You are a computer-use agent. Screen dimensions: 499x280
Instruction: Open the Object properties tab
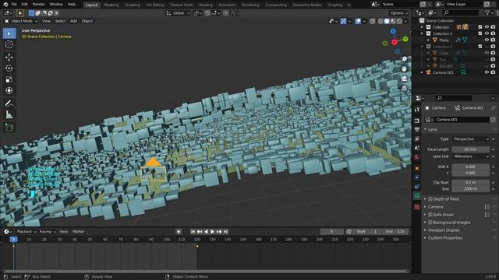pos(417,168)
